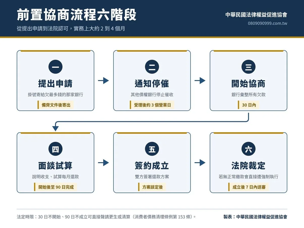304x228 pixels.
Task: Click the tag 方案談定後
Action: pyautogui.click(x=152, y=187)
